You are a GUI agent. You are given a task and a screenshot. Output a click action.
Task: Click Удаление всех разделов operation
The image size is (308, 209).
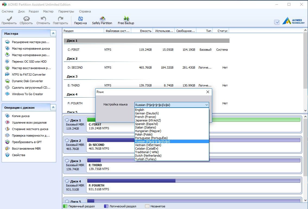pos(29,123)
